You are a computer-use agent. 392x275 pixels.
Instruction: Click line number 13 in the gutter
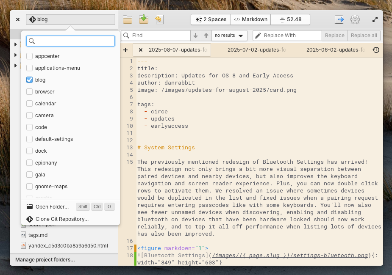coord(130,148)
